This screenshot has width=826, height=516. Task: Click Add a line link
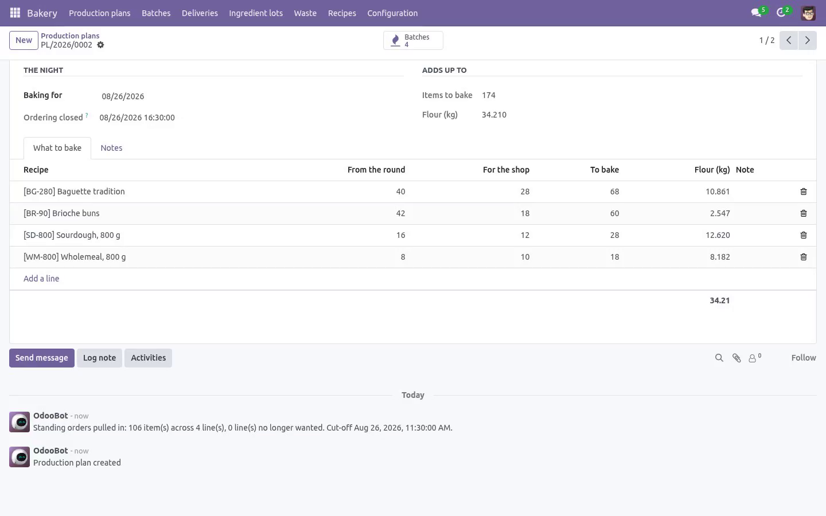coord(41,279)
